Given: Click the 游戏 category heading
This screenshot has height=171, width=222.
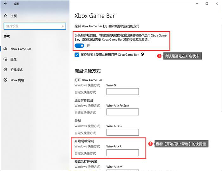Looking at the screenshot, I should [x=7, y=36].
